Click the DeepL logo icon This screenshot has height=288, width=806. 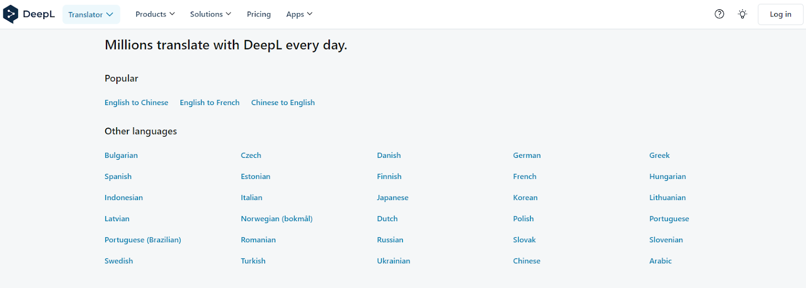click(11, 14)
